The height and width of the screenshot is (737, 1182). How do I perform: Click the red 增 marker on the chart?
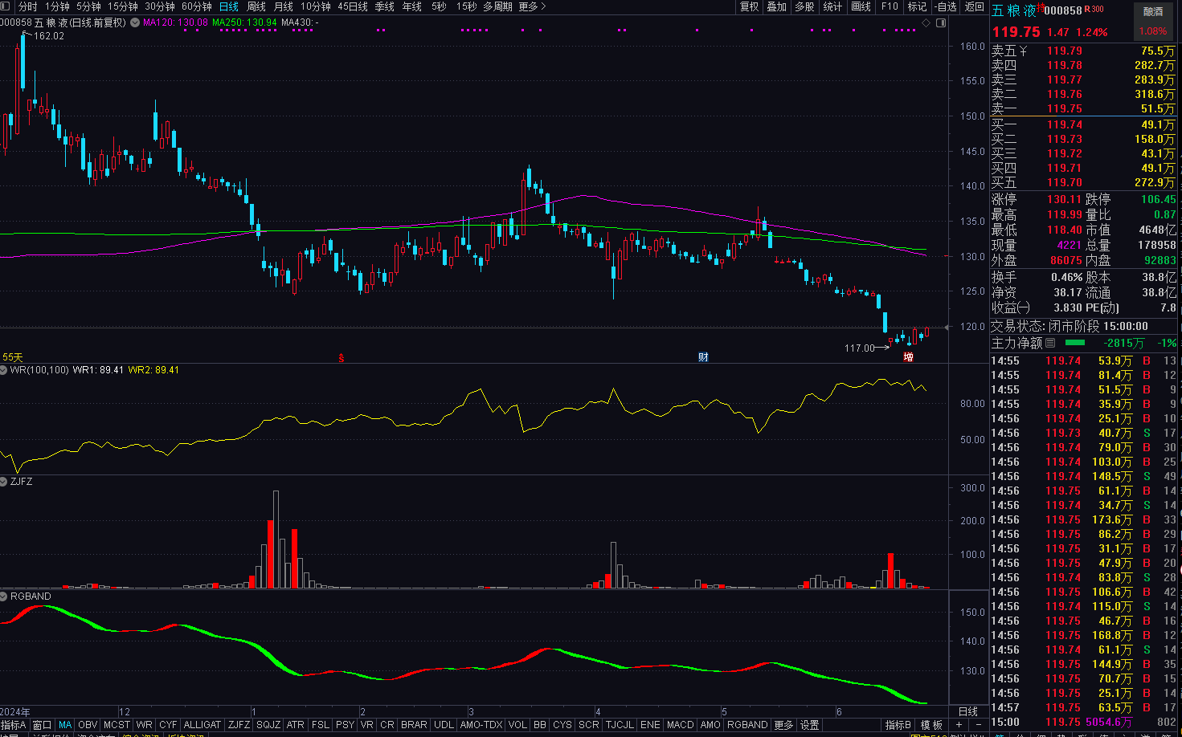coord(908,357)
